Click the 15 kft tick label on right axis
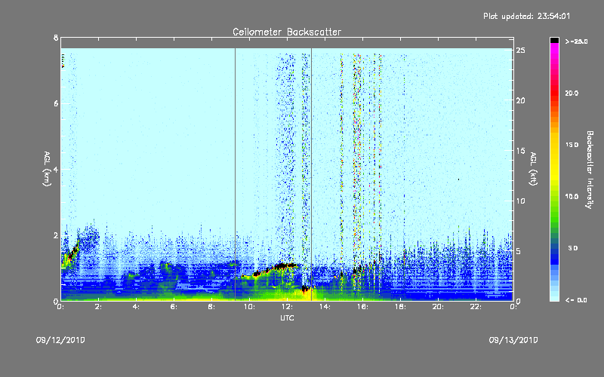 [521, 151]
